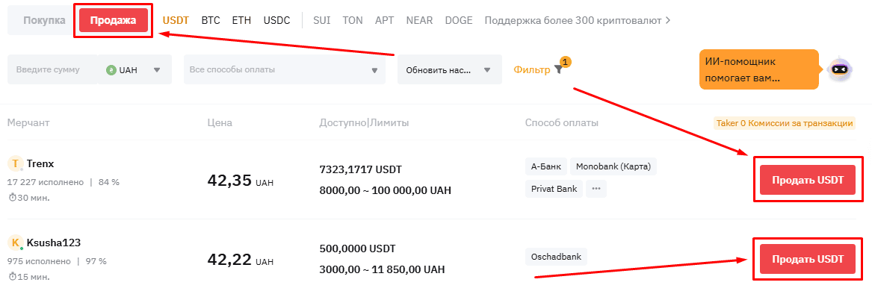This screenshot has width=872, height=297.
Task: Click '500,0000 USDT' available amount
Action: (x=358, y=248)
